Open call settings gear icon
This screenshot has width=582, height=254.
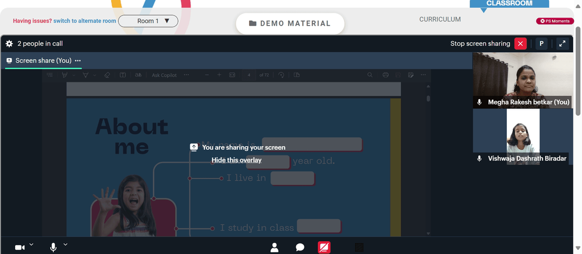9,43
